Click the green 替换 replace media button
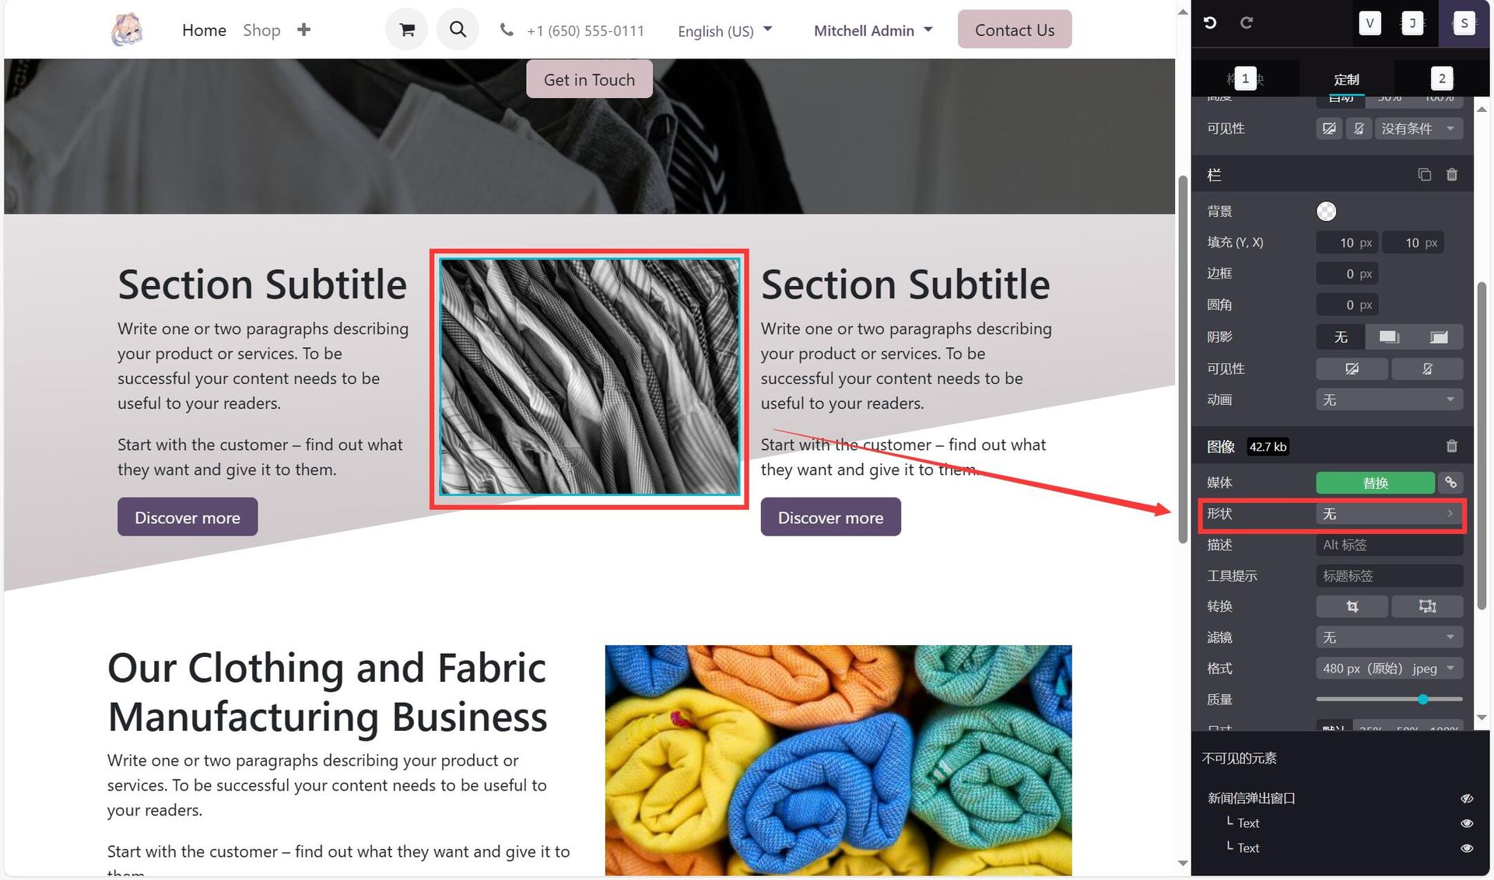 click(1375, 483)
